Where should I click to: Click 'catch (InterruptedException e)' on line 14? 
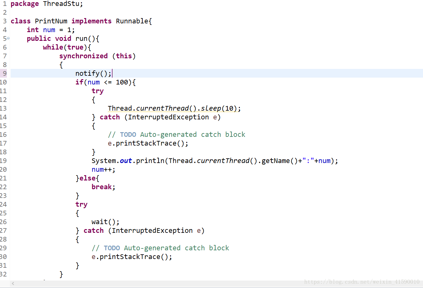[x=160, y=117]
